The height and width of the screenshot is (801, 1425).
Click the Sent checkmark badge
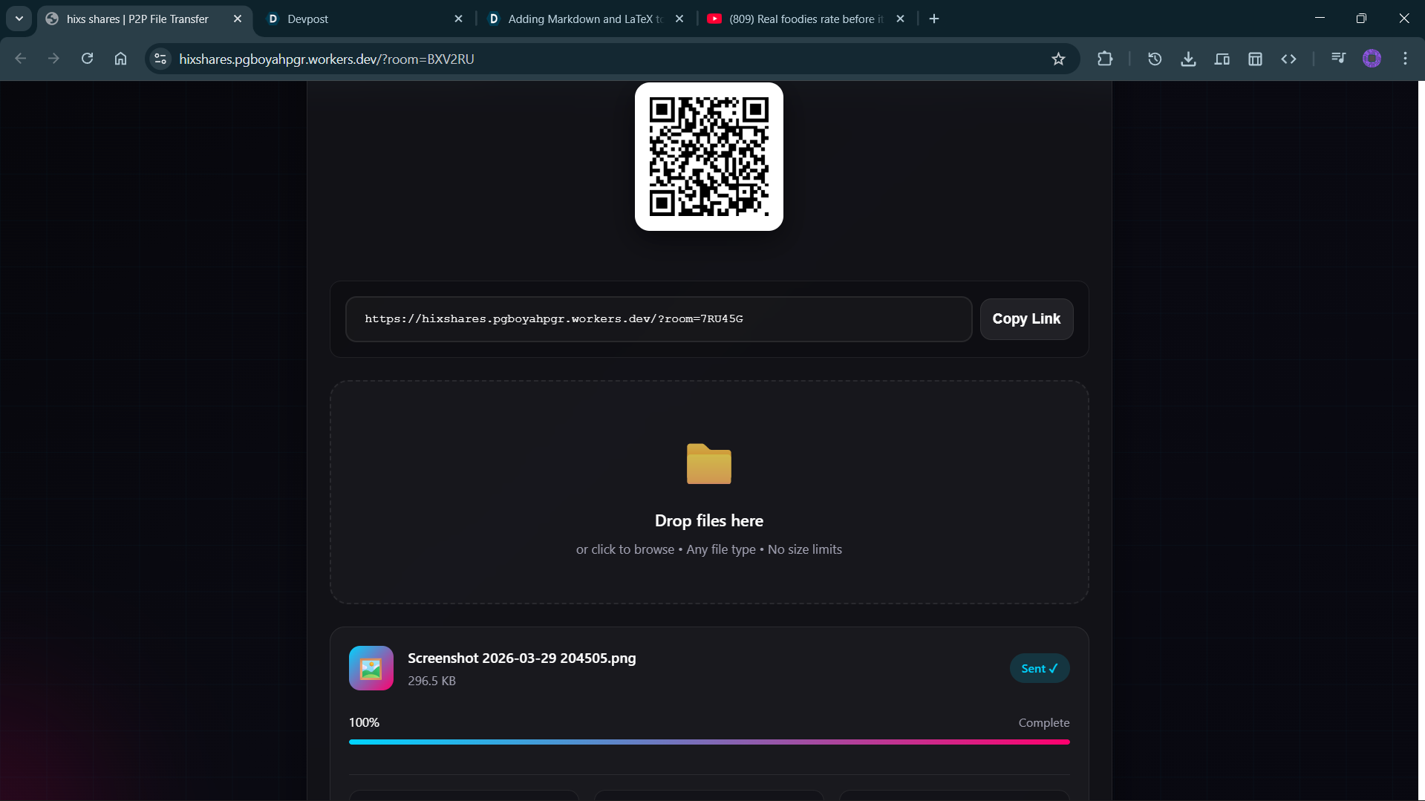tap(1040, 668)
